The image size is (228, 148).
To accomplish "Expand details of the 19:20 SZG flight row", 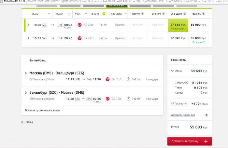I will (x=29, y=25).
